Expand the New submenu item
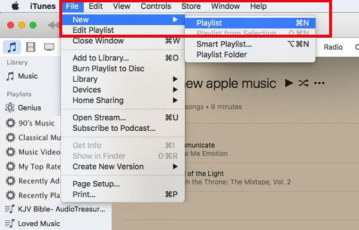Screen dimensions: 359x230 [123, 20]
